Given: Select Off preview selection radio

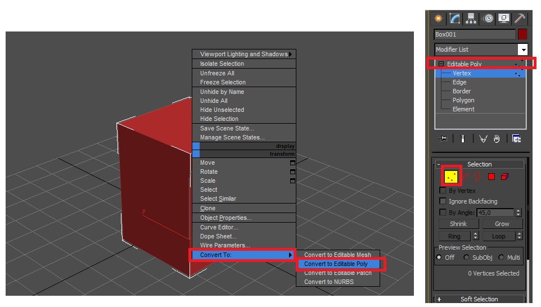Looking at the screenshot, I should [x=439, y=258].
